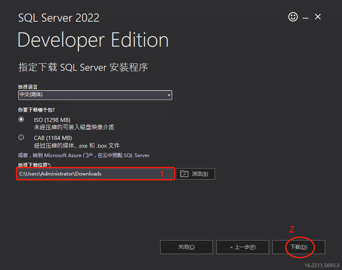Click the download location path field
This screenshot has width=342, height=270.
95,174
